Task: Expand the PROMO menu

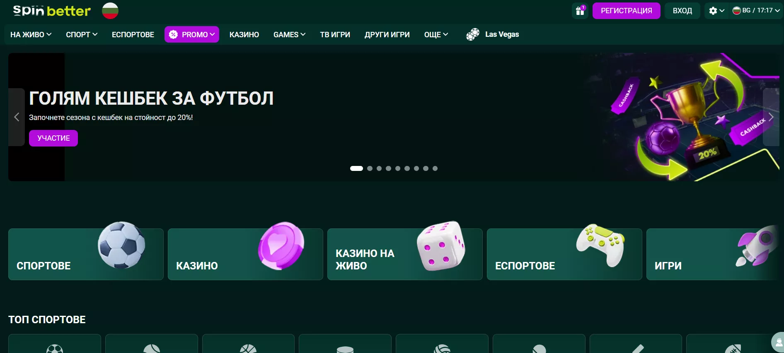Action: pyautogui.click(x=192, y=35)
